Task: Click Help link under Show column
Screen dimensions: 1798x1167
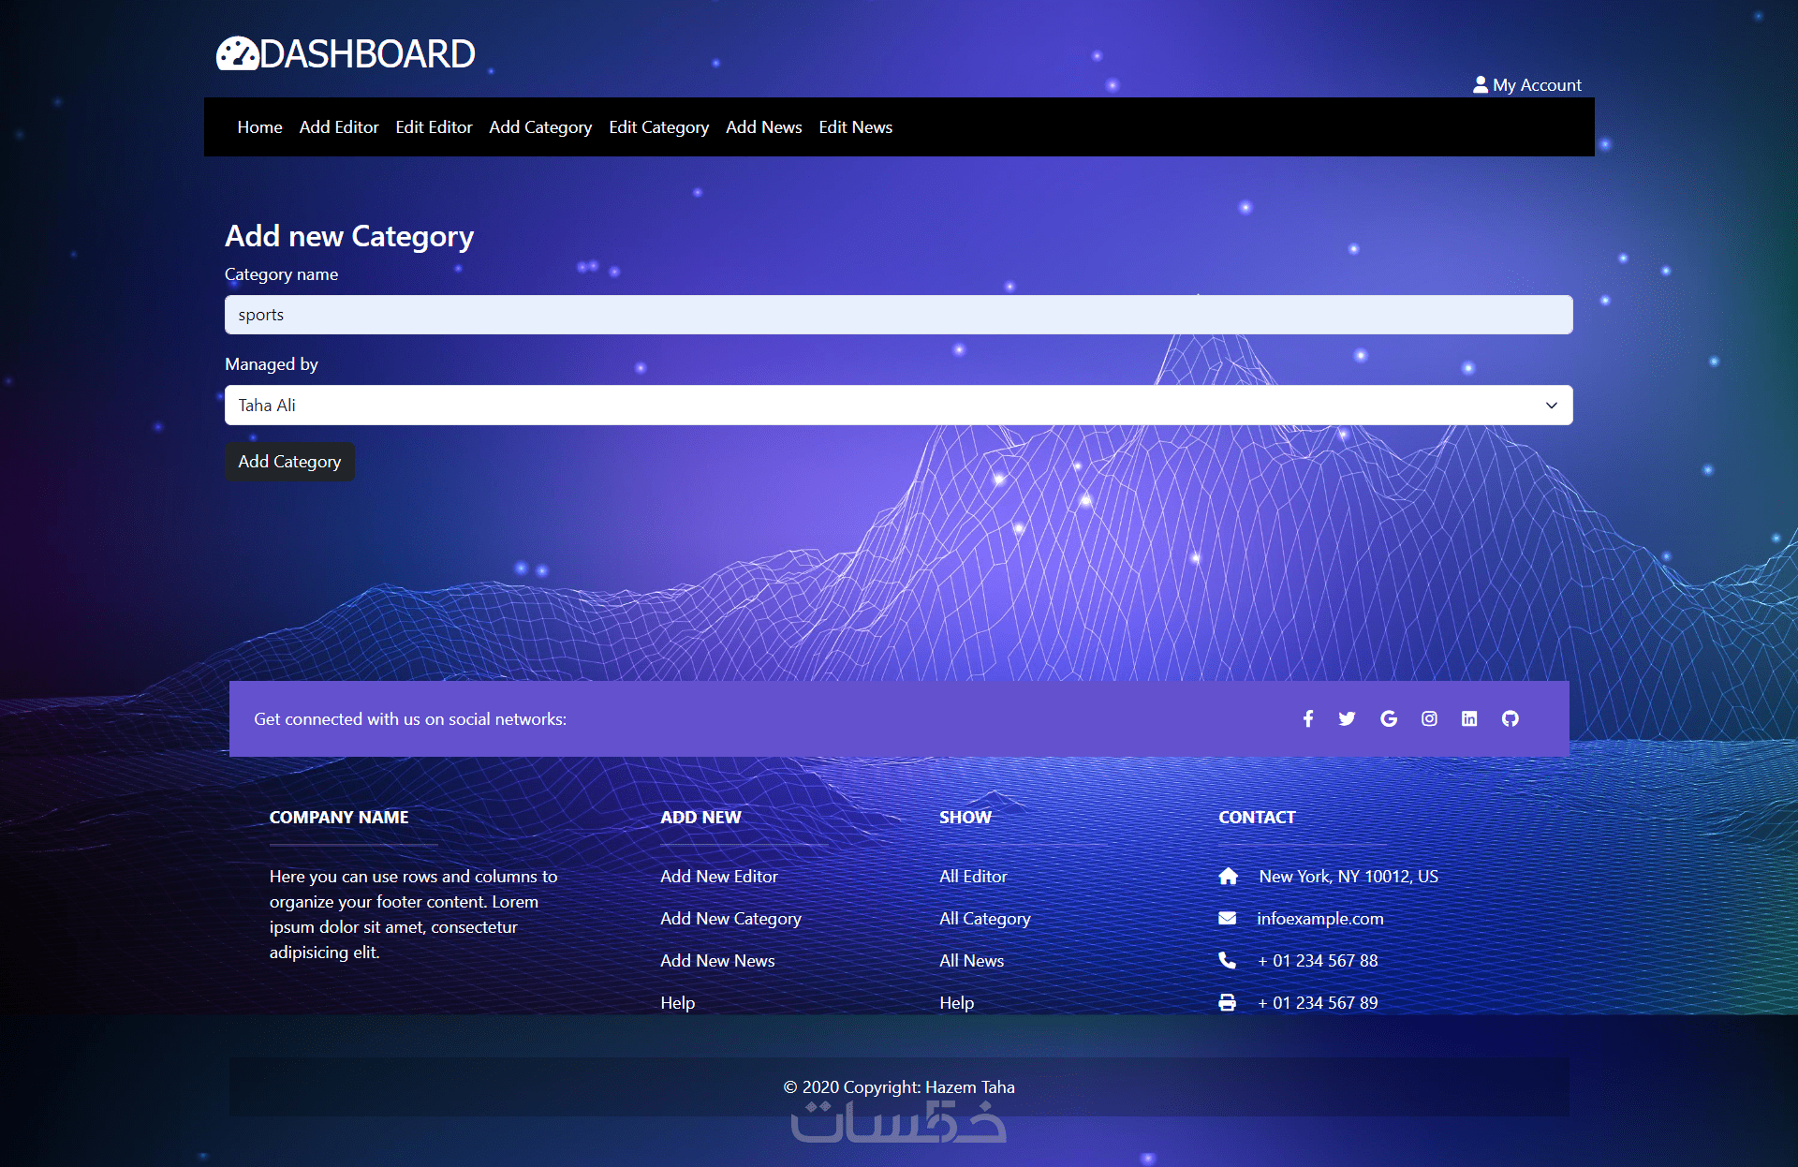Action: point(956,1002)
